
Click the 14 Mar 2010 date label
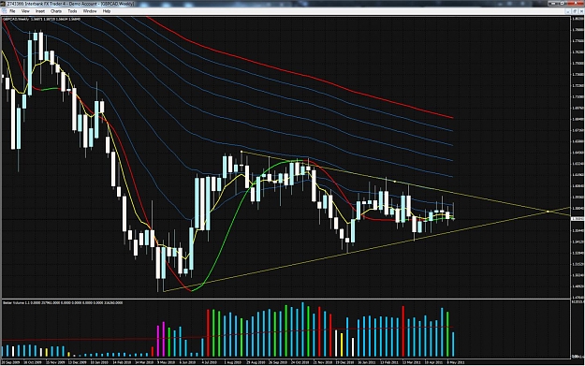click(144, 362)
